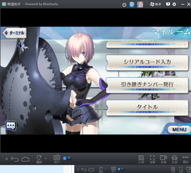The image size is (191, 173).
Task: Open the clock history icon in title bar
Action: (124, 5)
